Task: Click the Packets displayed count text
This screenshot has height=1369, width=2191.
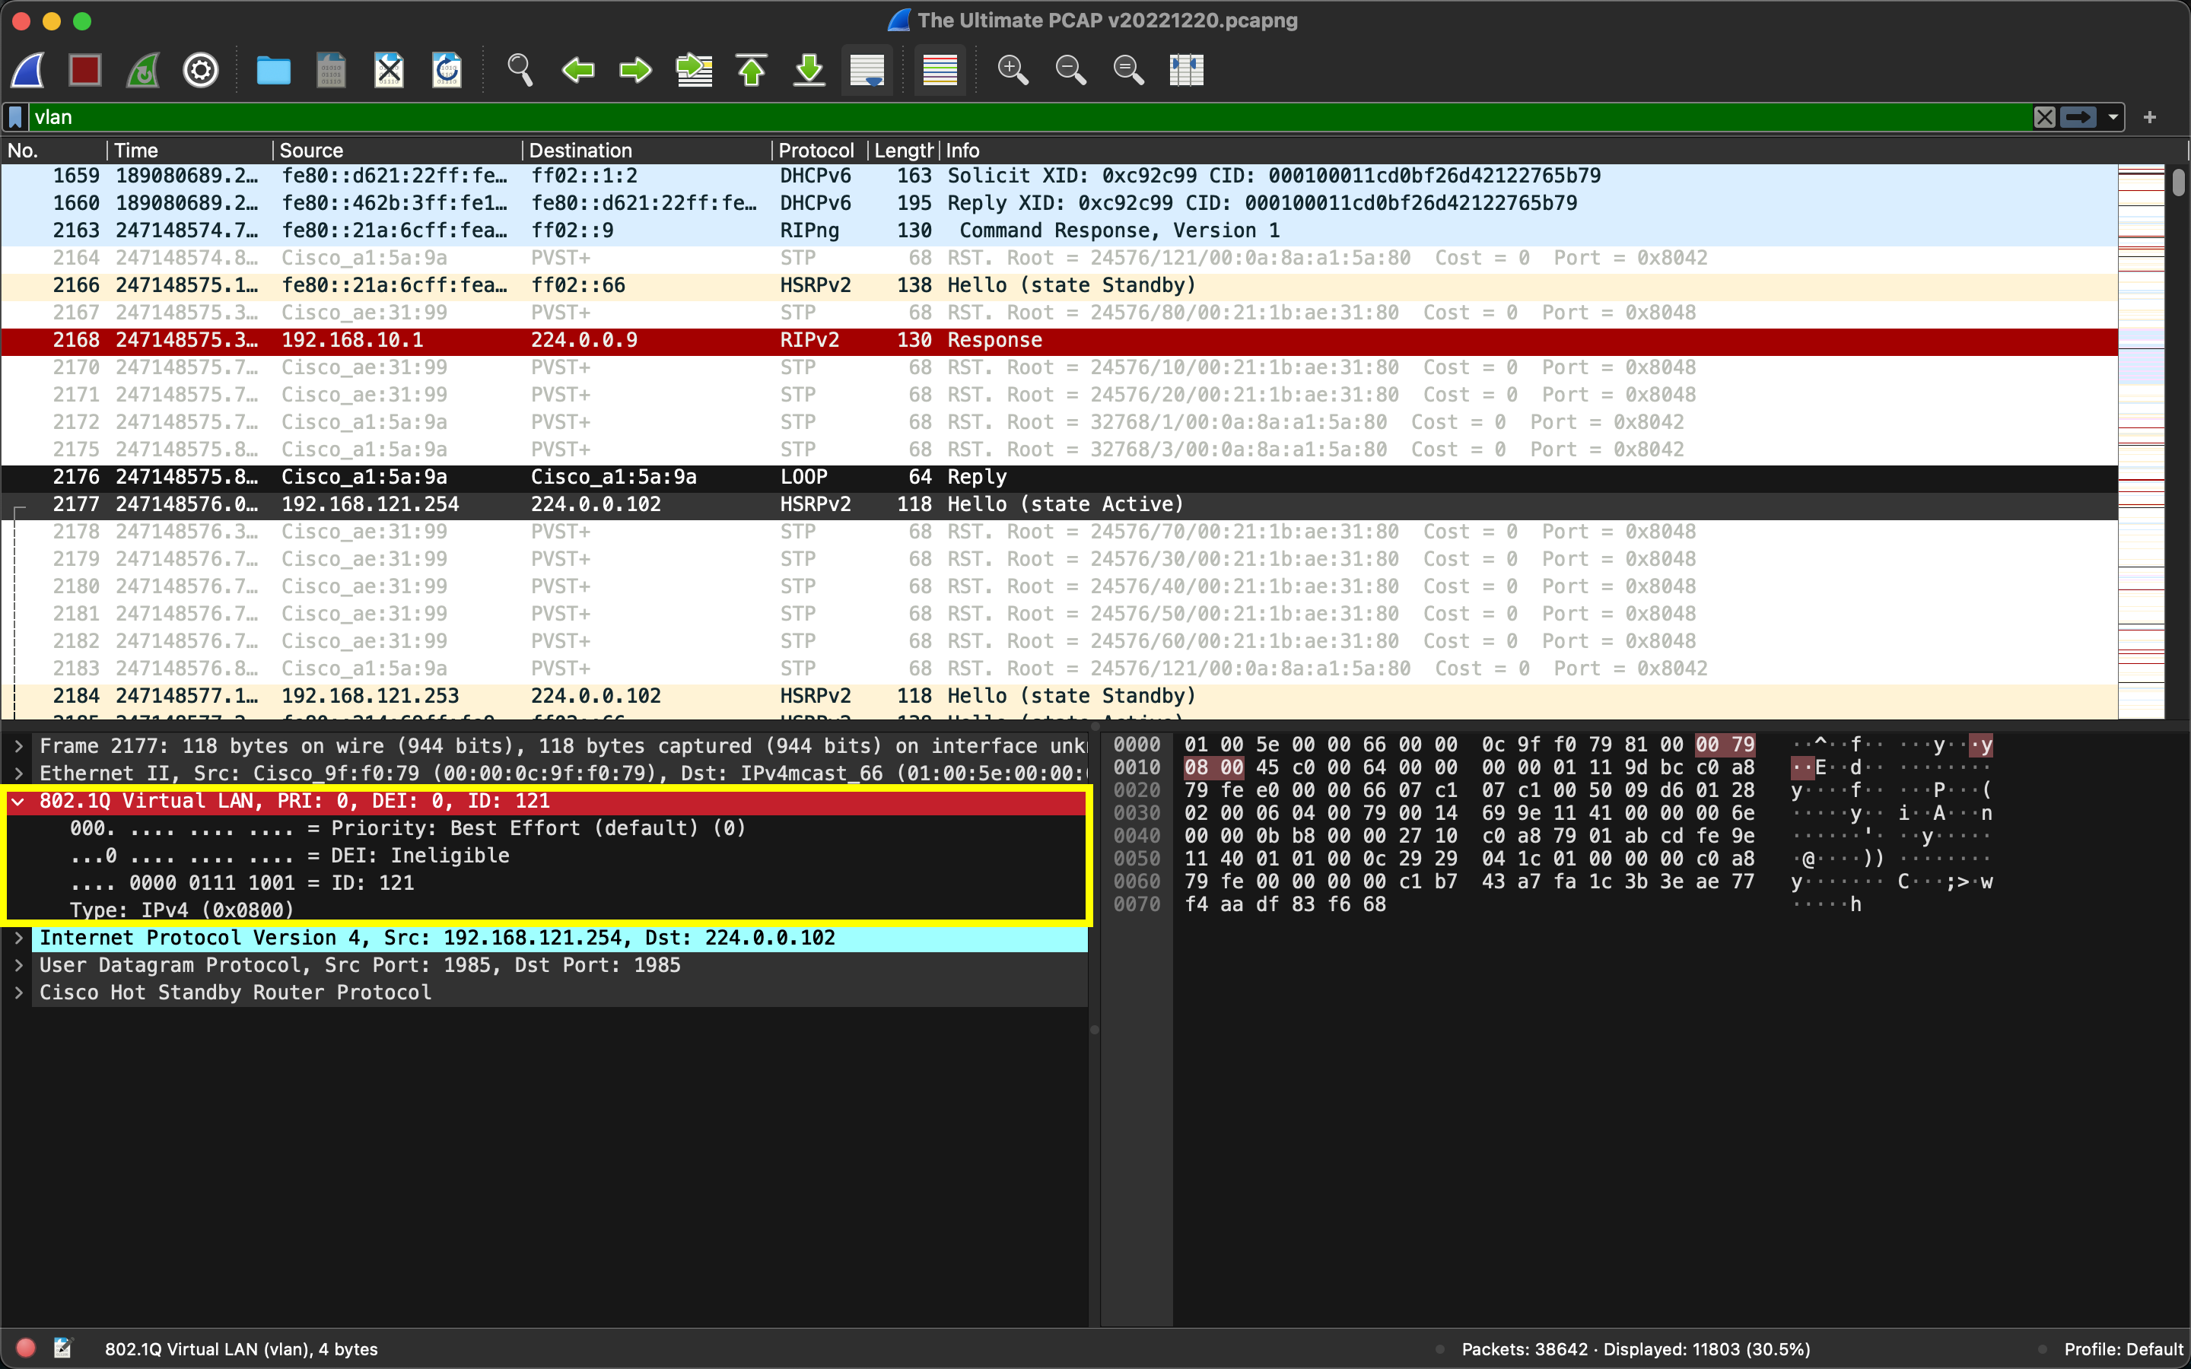Action: click(1636, 1349)
